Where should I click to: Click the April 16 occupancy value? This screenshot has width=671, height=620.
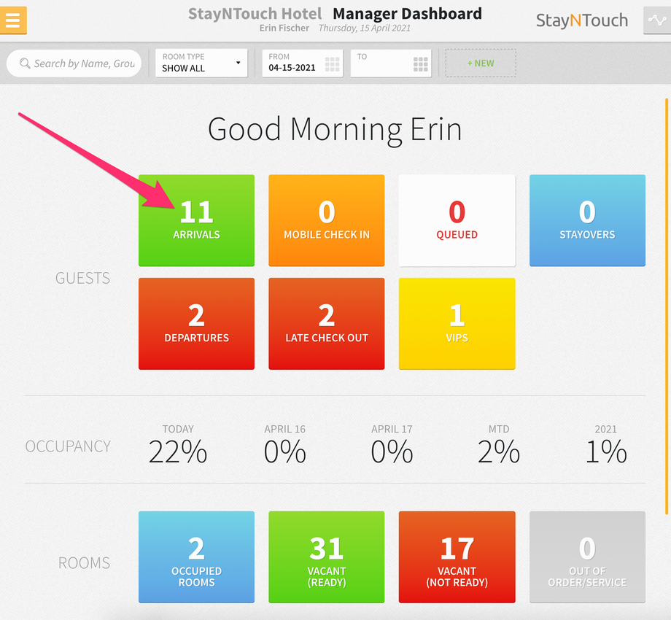click(x=285, y=452)
